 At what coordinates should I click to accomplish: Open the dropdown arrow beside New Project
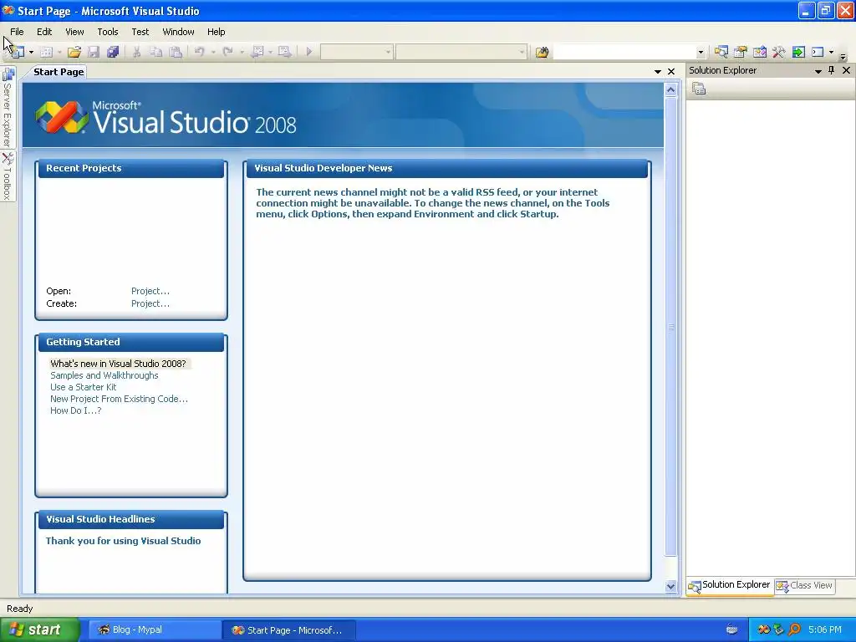pyautogui.click(x=31, y=53)
